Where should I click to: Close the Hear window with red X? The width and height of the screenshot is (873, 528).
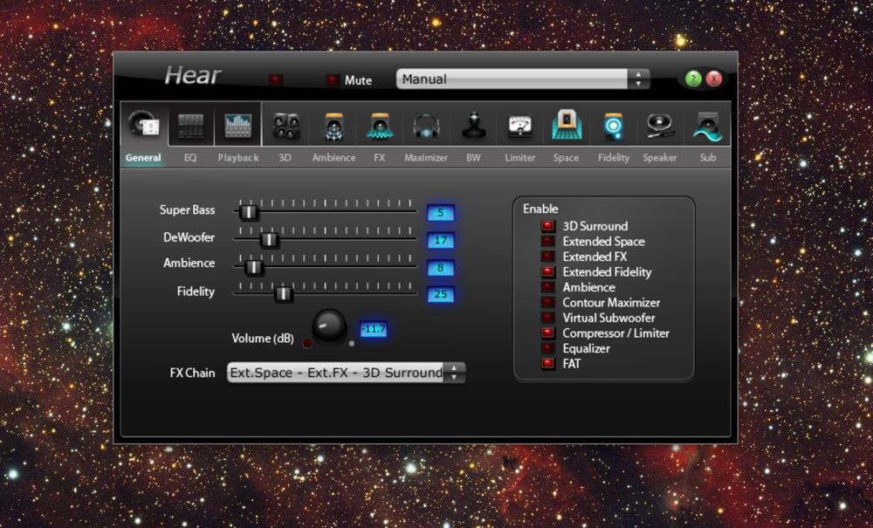click(714, 79)
